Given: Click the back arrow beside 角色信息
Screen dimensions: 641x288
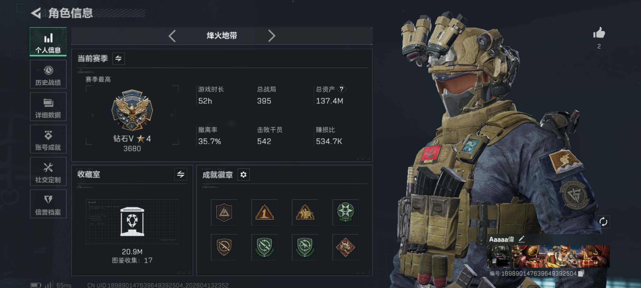Looking at the screenshot, I should (x=36, y=13).
